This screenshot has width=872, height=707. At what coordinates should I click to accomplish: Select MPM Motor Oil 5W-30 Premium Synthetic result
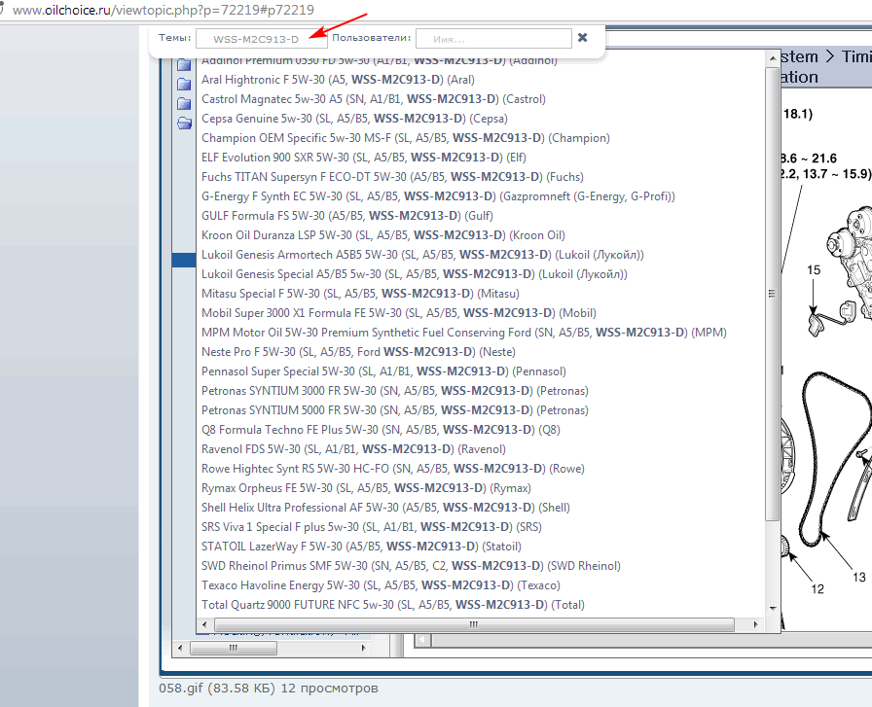[x=464, y=333]
